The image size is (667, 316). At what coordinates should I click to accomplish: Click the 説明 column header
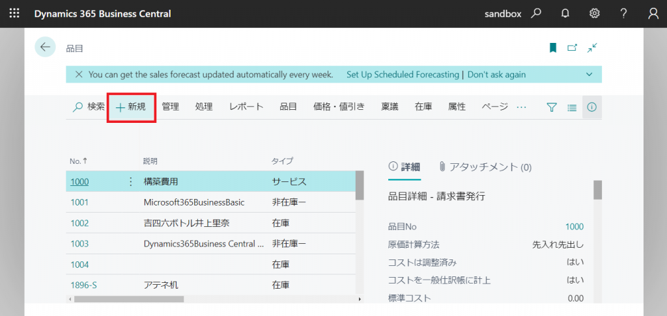(150, 161)
